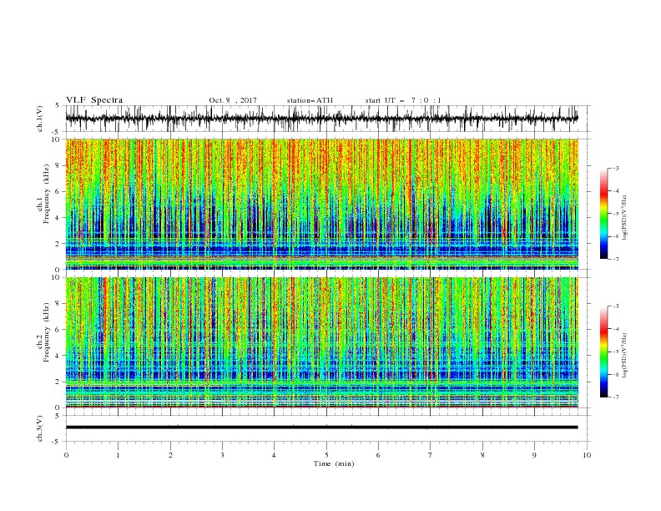This screenshot has height=511, width=661.
Task: Click the ch.1 spectrogram color scale bar
Action: [x=603, y=214]
